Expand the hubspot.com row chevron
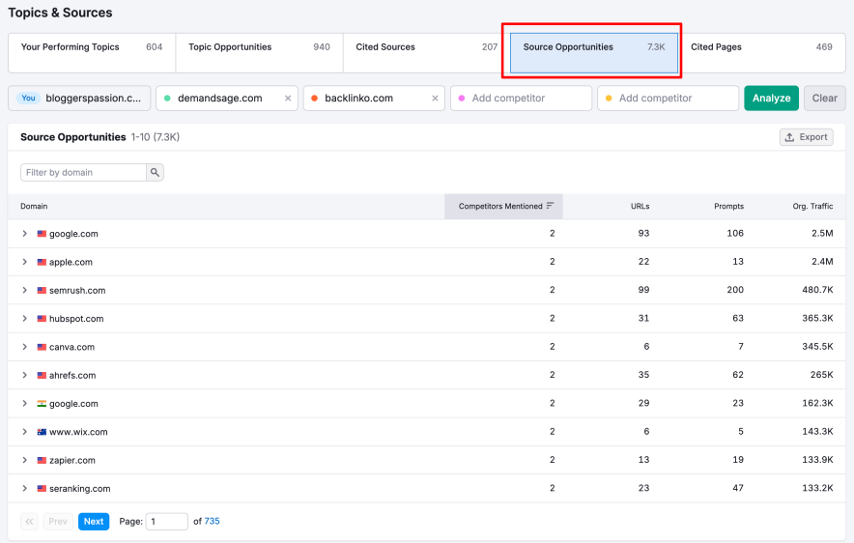854x543 pixels. pos(25,319)
